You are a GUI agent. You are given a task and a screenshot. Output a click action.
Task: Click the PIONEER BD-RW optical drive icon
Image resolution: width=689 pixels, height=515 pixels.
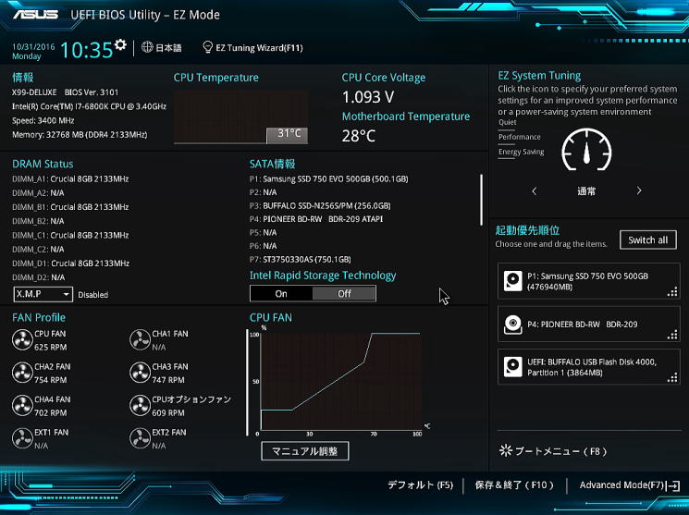(x=512, y=325)
